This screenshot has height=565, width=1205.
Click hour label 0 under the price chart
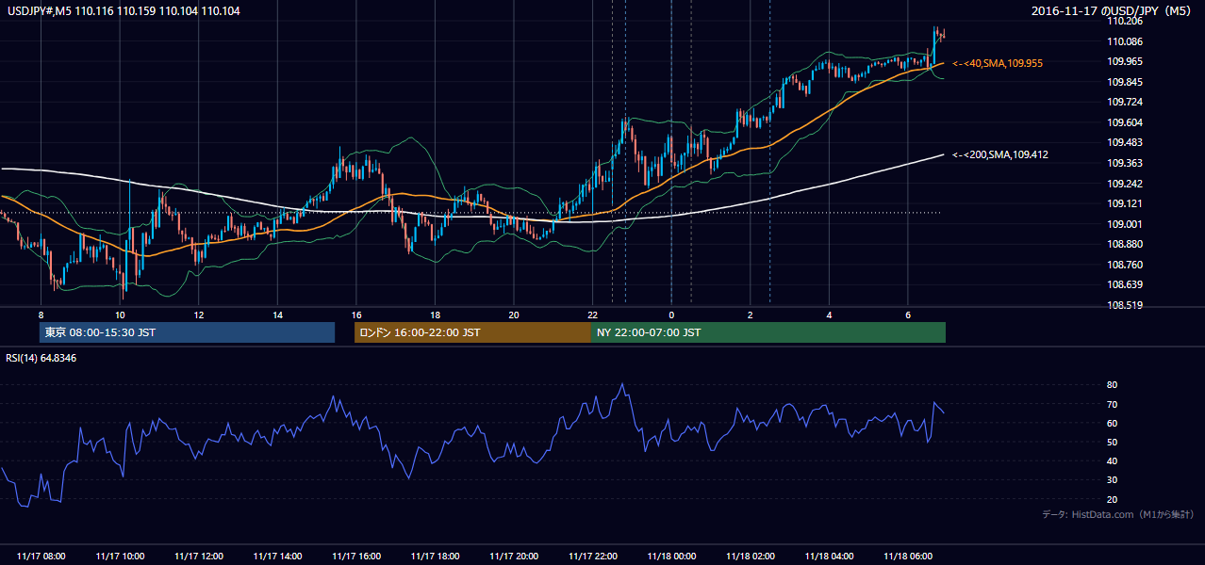click(671, 315)
